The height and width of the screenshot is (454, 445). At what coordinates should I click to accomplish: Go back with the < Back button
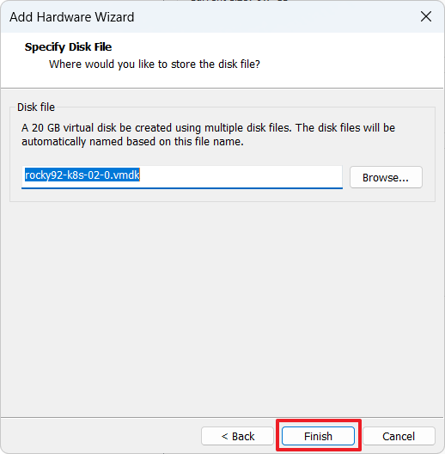[238, 436]
